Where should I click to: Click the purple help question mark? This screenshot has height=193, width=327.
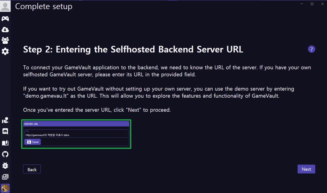311,49
